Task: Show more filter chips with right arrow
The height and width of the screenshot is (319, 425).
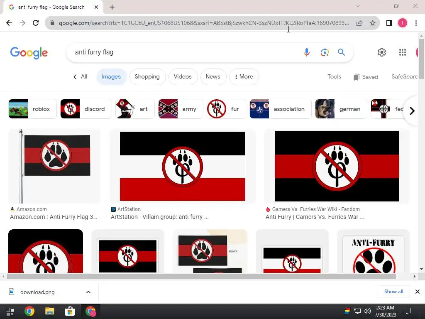Action: (x=412, y=110)
